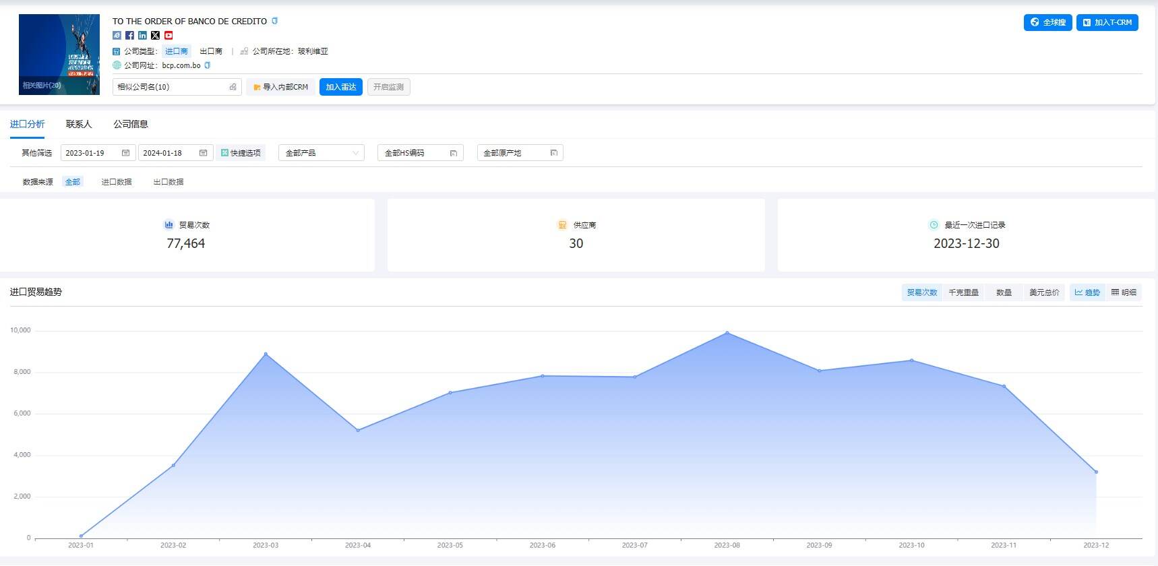Open the 全部原产地 dropdown field

520,153
